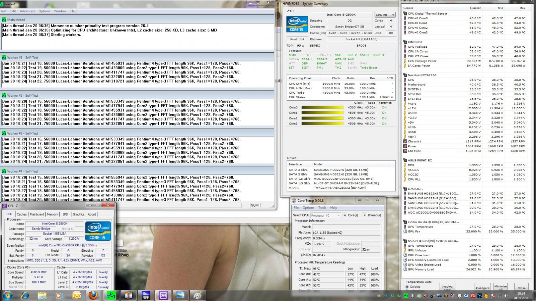Launch Windows Media Player from taskbar

click(x=59, y=295)
